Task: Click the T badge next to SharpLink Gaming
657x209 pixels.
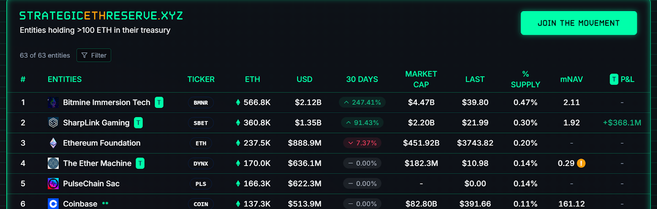Action: click(x=138, y=123)
